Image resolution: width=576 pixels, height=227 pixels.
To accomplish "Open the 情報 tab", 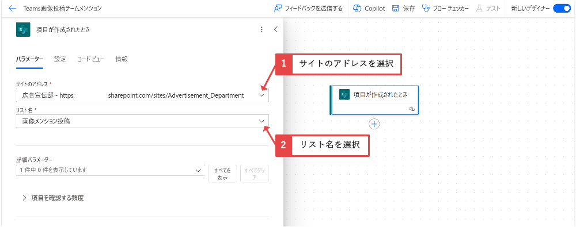I will point(122,59).
